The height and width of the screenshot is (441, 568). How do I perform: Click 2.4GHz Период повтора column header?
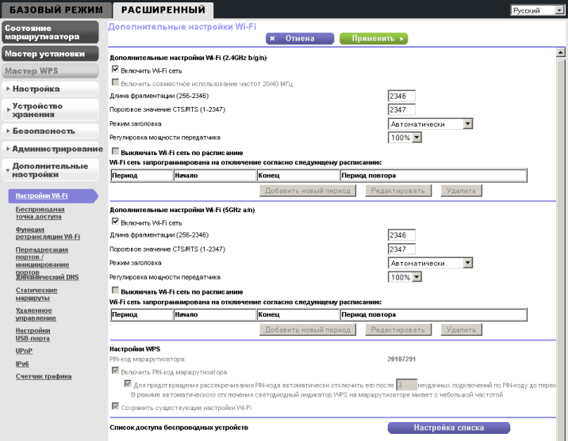pos(433,175)
